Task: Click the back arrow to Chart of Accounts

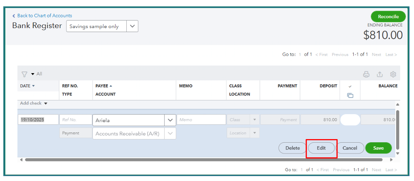Action: (14, 16)
